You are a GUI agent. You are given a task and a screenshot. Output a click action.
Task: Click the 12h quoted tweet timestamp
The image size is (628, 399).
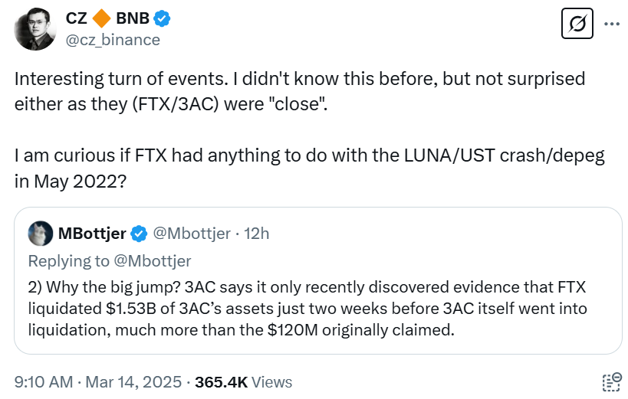click(256, 234)
